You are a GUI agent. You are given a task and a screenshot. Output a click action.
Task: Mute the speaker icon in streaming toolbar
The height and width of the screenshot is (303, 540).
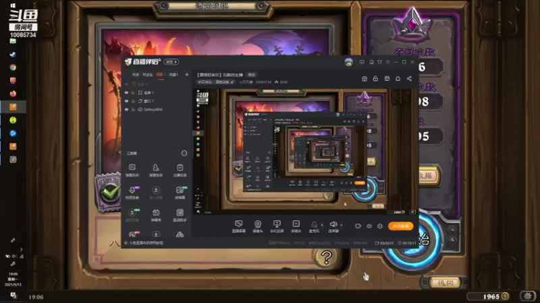pos(333,225)
